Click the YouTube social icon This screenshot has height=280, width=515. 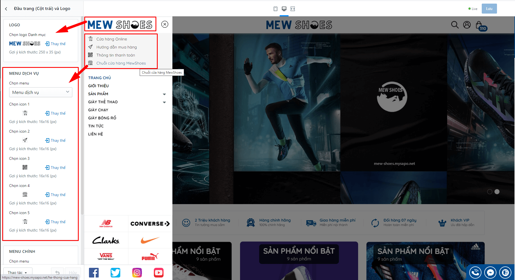point(159,273)
